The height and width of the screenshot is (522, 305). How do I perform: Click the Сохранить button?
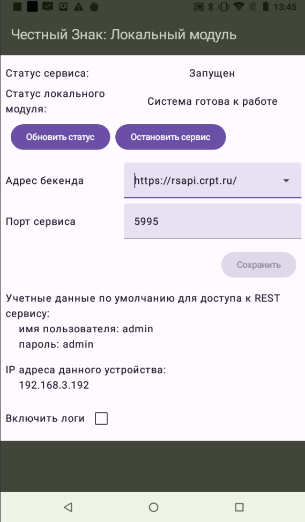pos(259,265)
